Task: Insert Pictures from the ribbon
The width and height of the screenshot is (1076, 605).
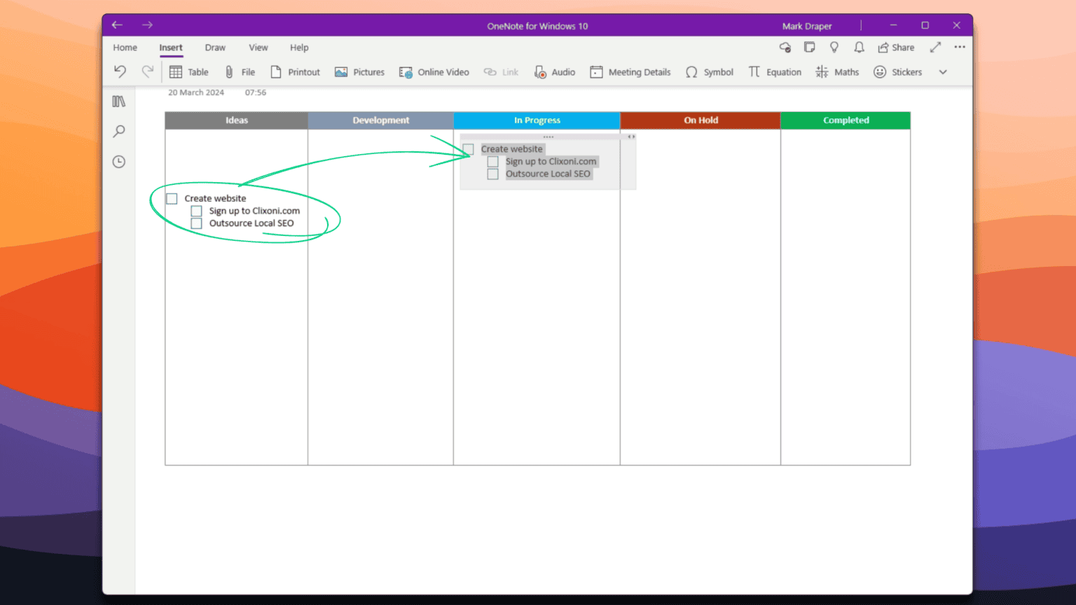Action: pos(359,72)
